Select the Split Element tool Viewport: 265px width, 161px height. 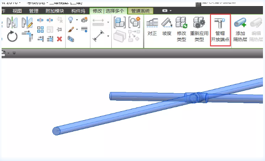(x=40, y=20)
